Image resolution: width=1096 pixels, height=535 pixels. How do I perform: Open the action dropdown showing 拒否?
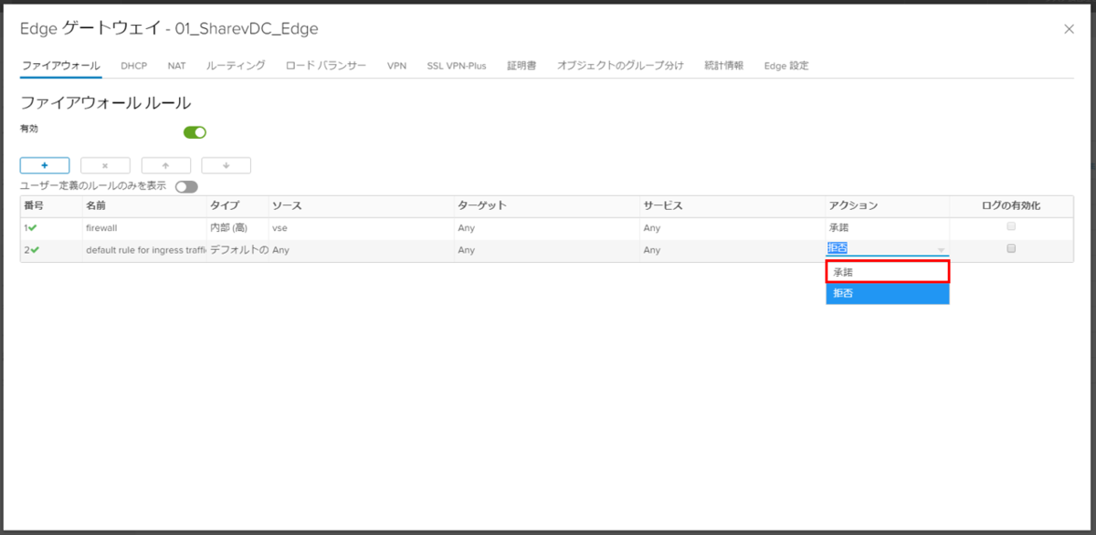tap(887, 248)
